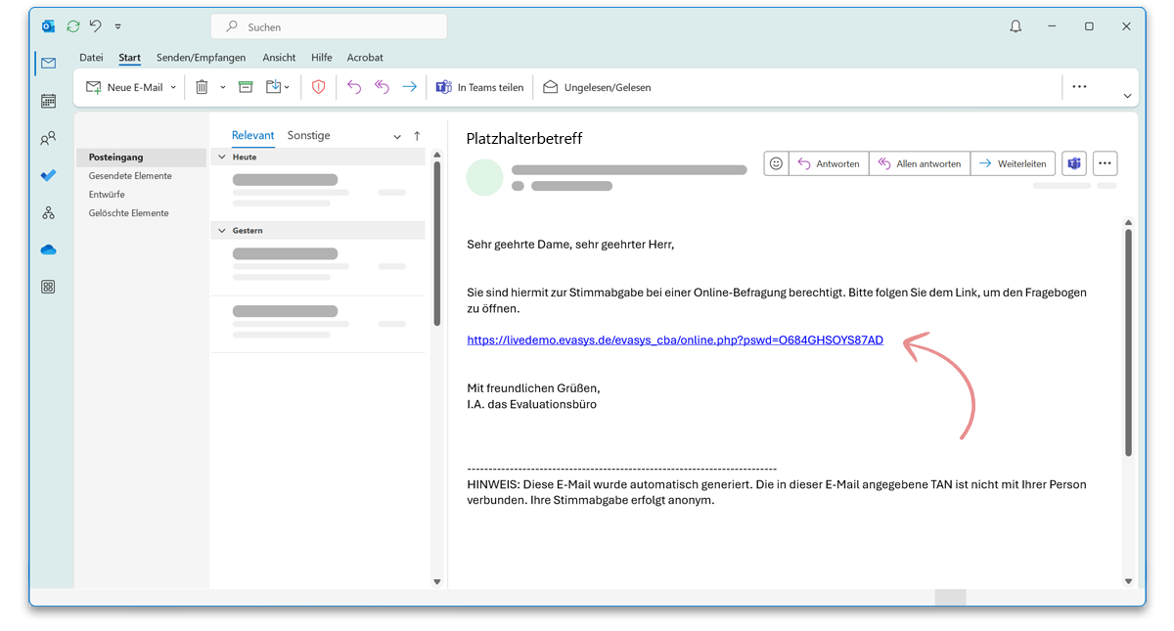Add an emoji reaction to the message
The width and height of the screenshot is (1174, 631).
coord(776,163)
